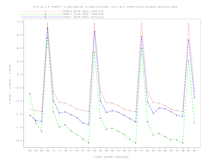Click the x-axis tick label 54
The width and height of the screenshot is (212, 164).
(x=136, y=151)
